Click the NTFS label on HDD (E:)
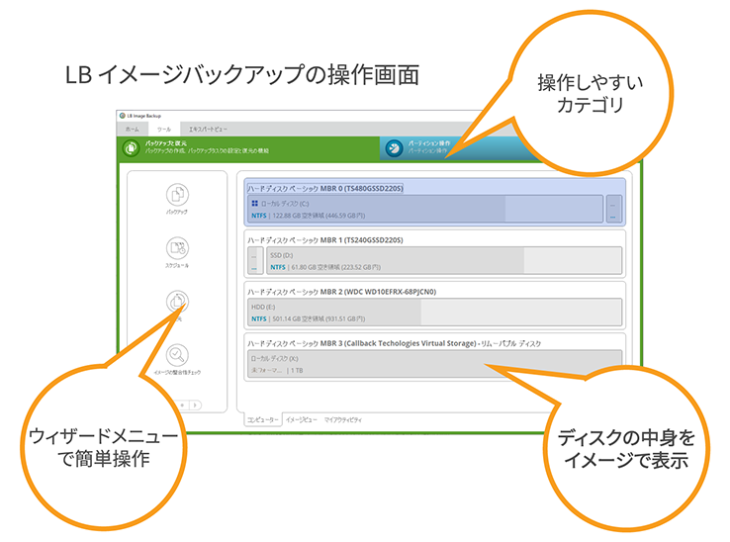This screenshot has height=542, width=730. [259, 318]
